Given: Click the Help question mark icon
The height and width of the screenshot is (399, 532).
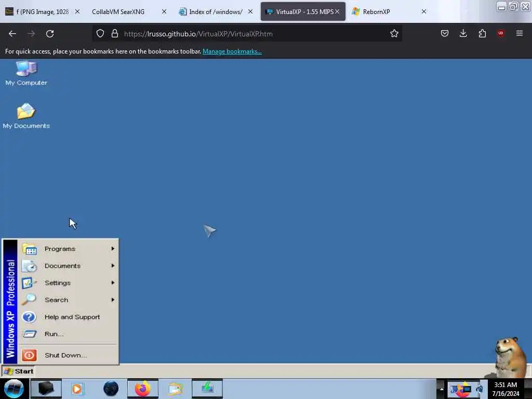Looking at the screenshot, I should (29, 317).
